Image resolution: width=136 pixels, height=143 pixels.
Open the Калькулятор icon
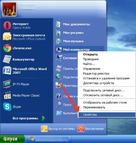pyautogui.click(x=7, y=59)
